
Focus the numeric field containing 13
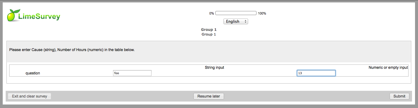[316, 73]
